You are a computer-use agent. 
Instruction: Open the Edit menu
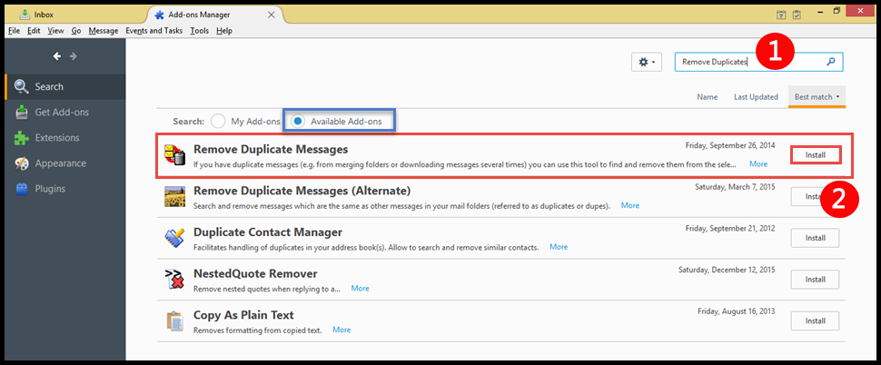(34, 31)
